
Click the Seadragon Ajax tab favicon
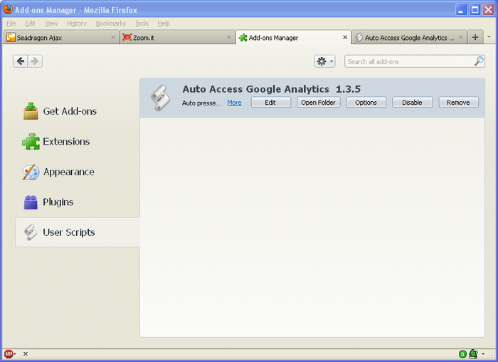tap(11, 37)
